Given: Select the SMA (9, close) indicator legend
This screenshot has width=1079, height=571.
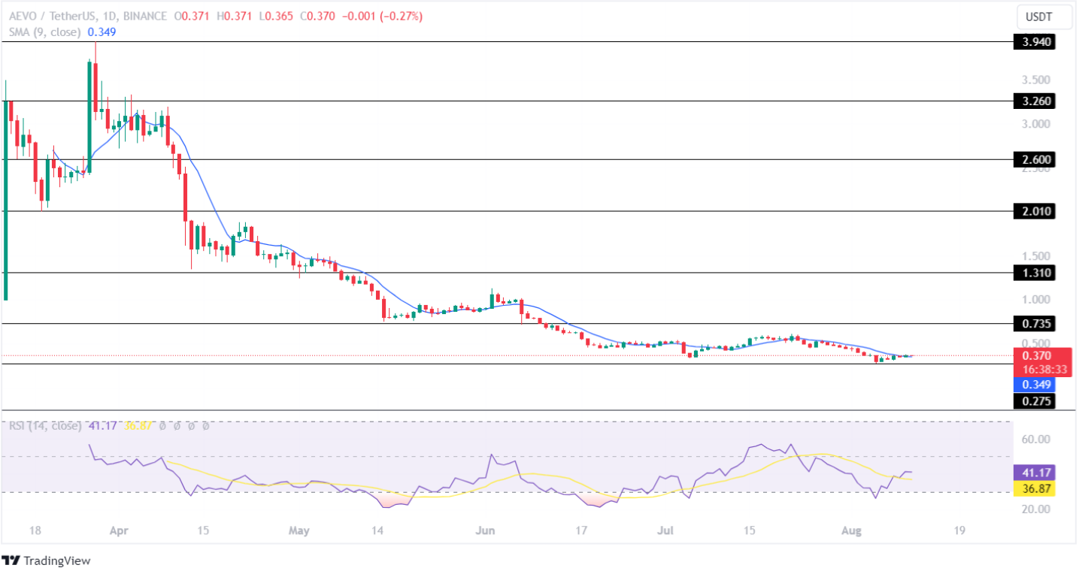Looking at the screenshot, I should point(44,32).
